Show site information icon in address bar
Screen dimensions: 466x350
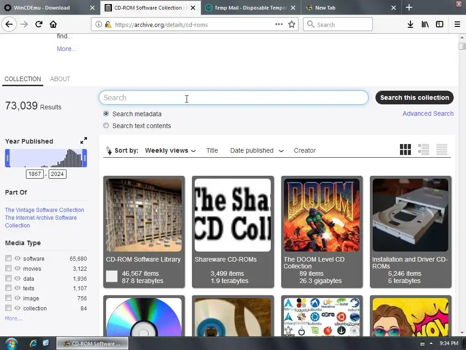[98, 25]
